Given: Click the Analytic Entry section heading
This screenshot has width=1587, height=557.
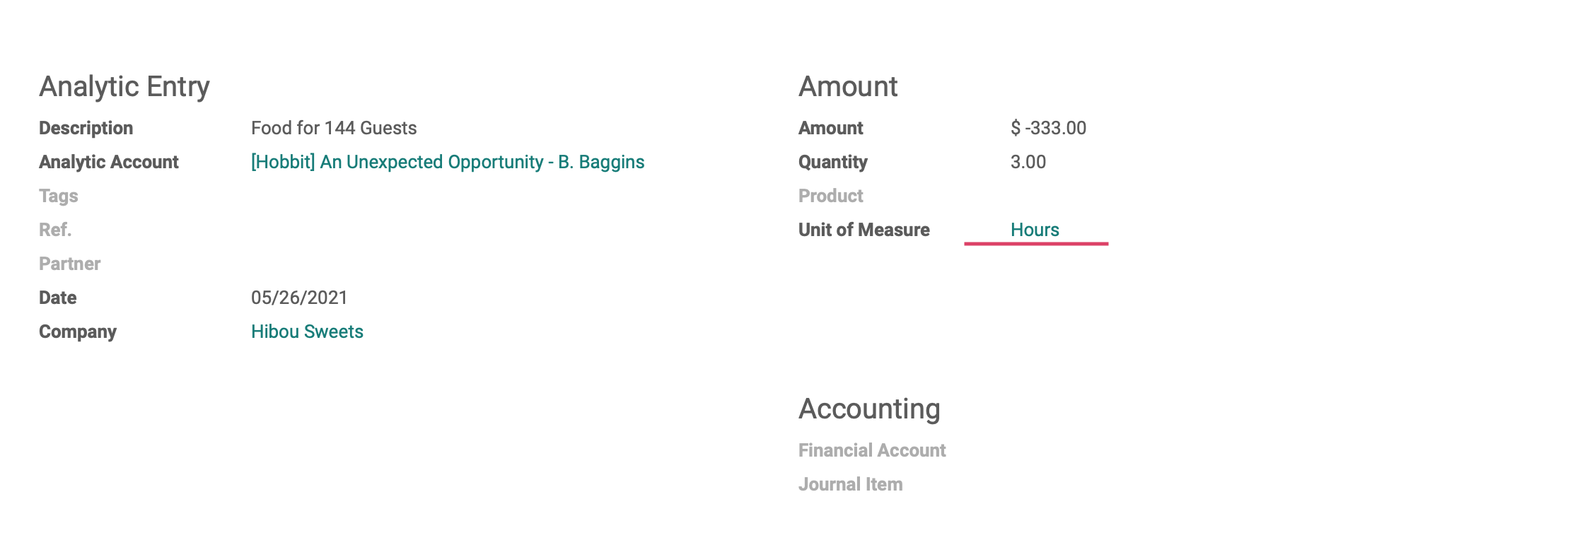Looking at the screenshot, I should pos(124,86).
